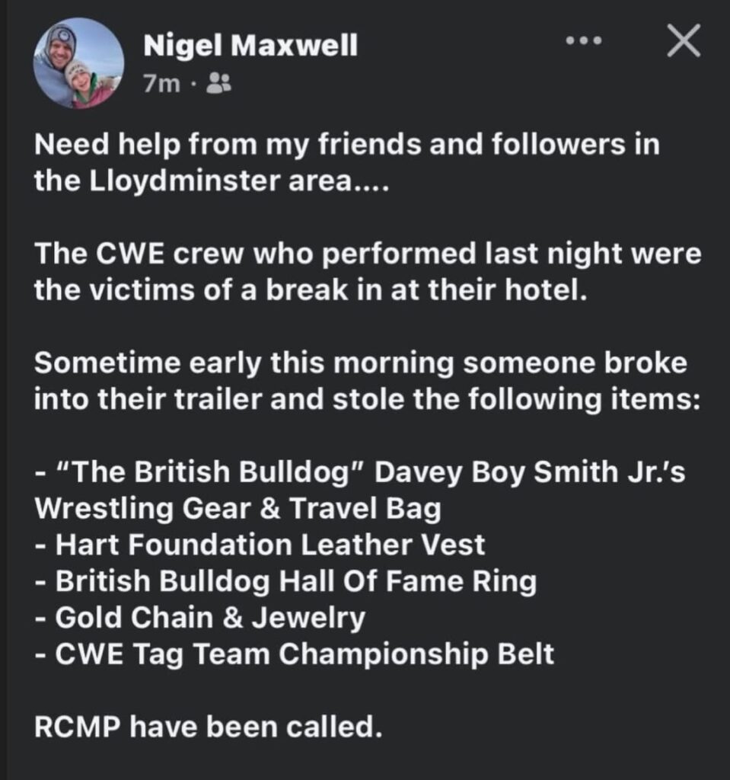Click the "Gold Chain & Jewelry" list item
The width and height of the screenshot is (730, 780).
tap(200, 619)
